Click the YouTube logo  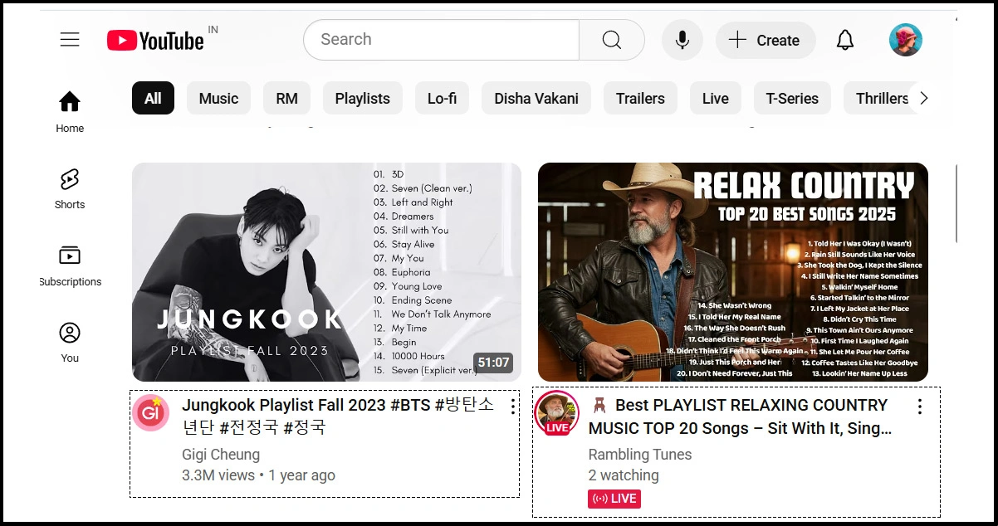pos(156,40)
